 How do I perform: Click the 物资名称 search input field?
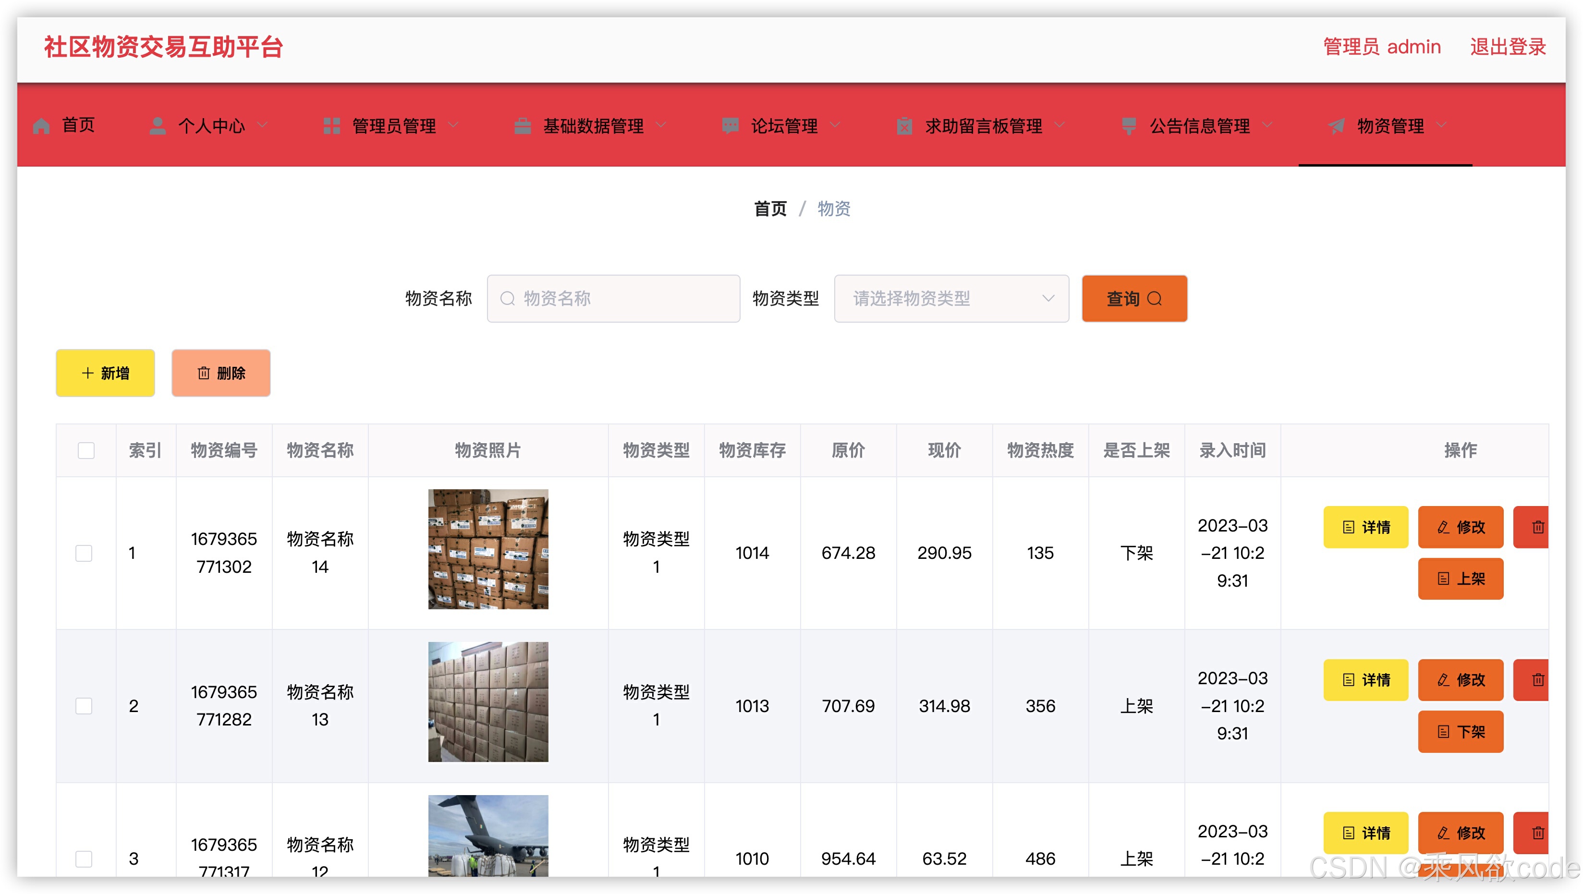point(615,299)
